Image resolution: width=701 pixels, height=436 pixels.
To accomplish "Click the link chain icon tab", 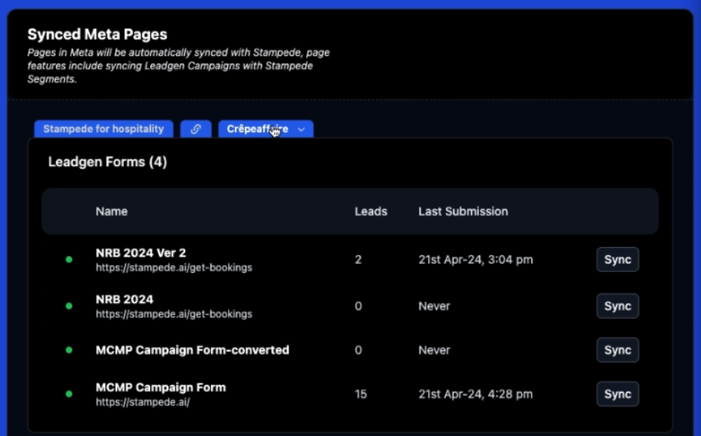I will (196, 129).
